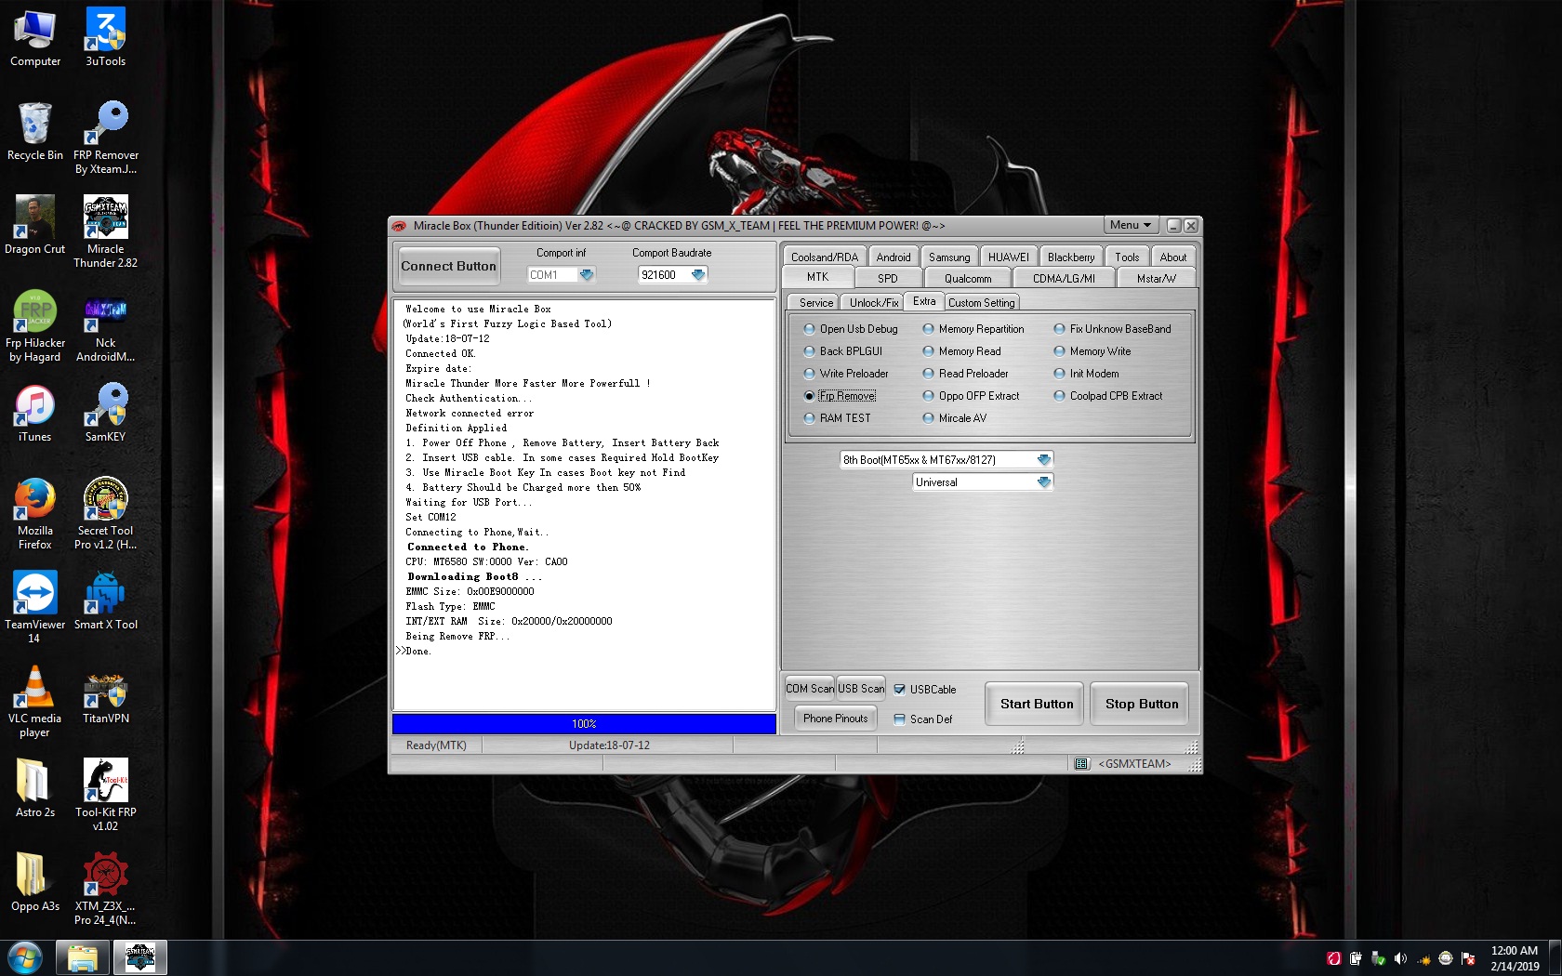Select the TitanVPN desktop shortcut
The image size is (1562, 976).
coord(105,695)
